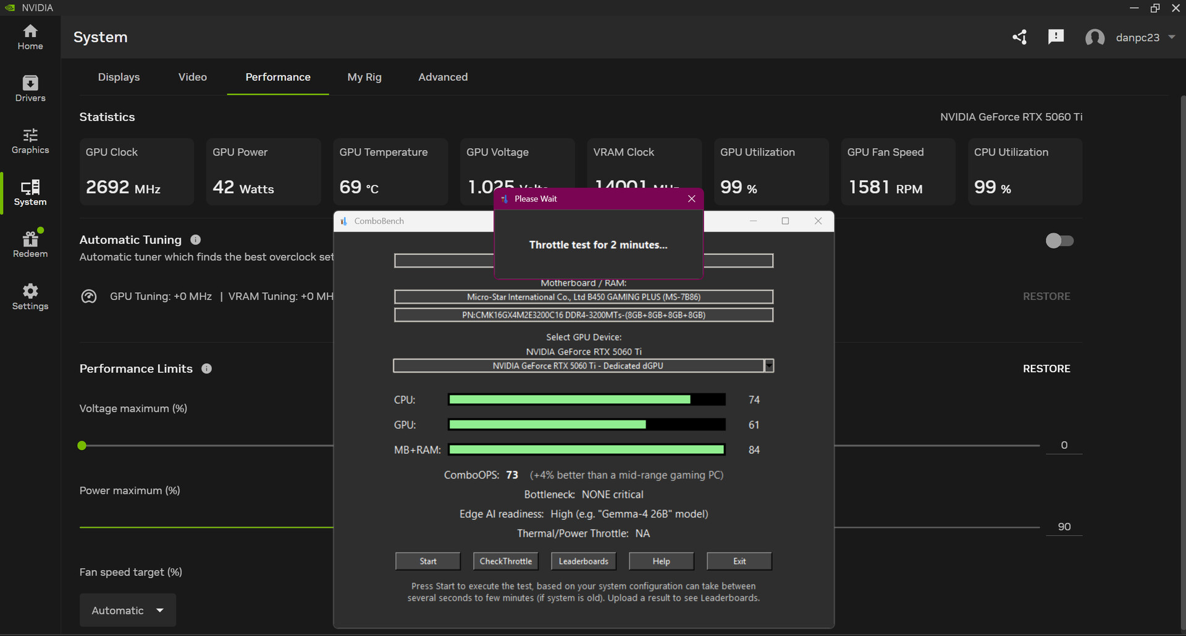Toggle the Automatic Tuning switch
Viewport: 1186px width, 636px height.
pos(1060,241)
